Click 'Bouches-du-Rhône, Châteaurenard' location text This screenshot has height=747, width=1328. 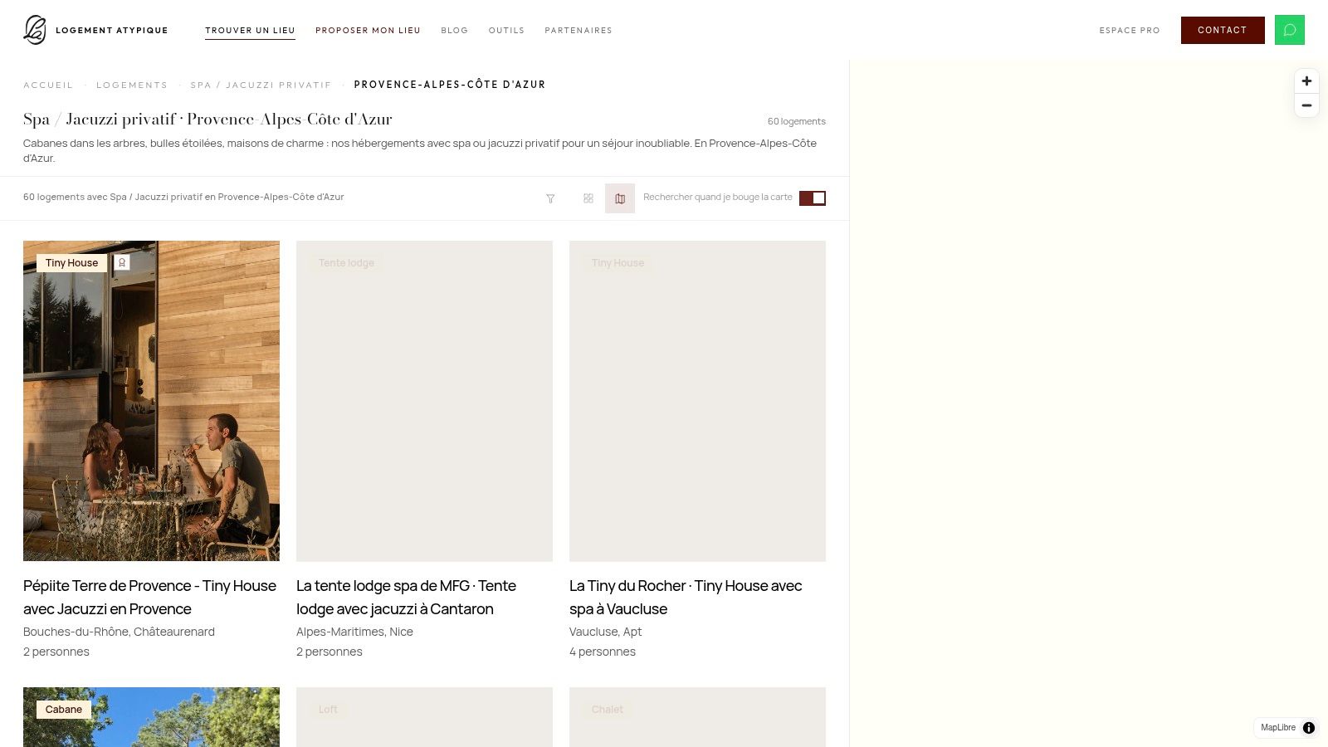[119, 632]
